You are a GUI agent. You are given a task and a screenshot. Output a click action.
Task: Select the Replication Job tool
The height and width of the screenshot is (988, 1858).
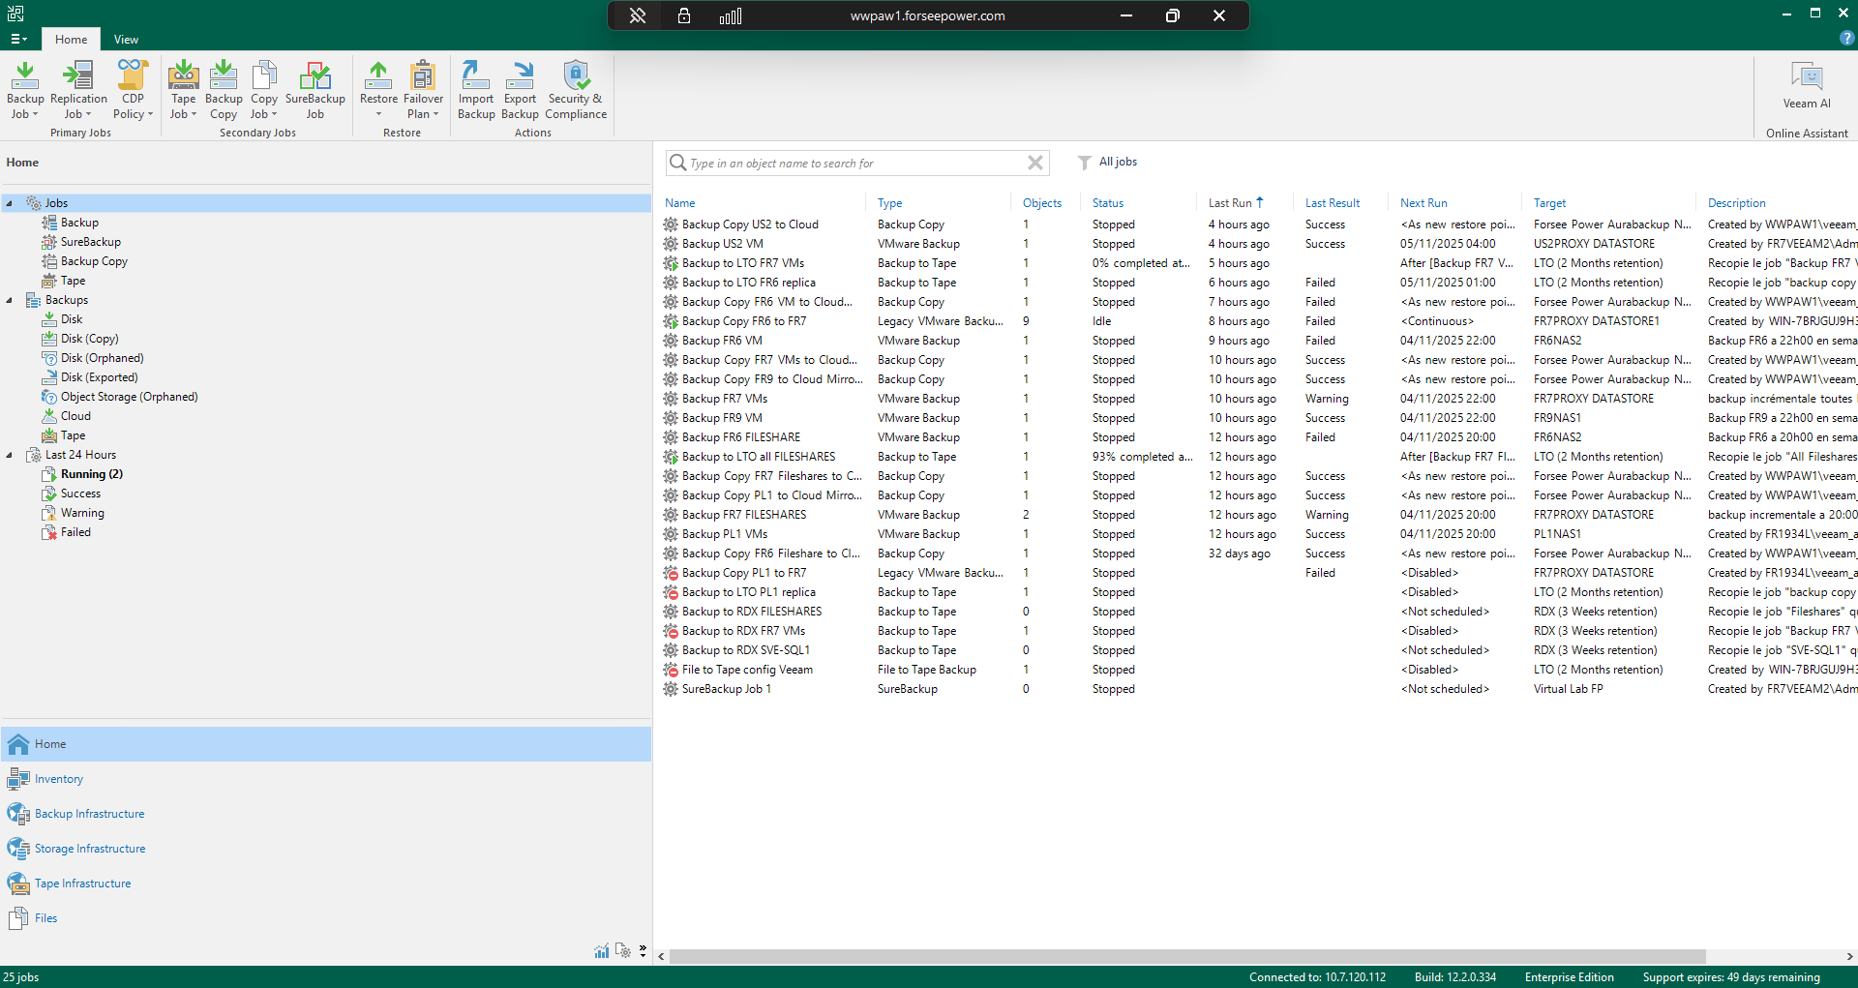click(x=77, y=87)
